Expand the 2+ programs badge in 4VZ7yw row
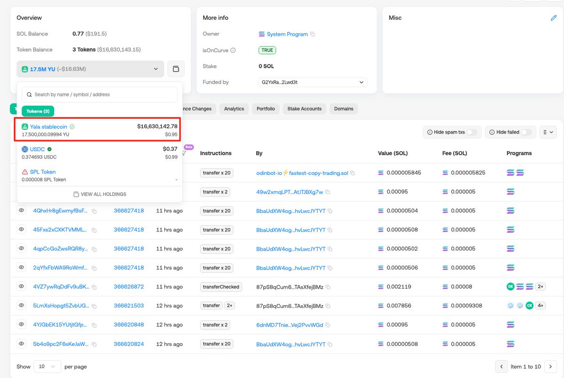Image resolution: width=564 pixels, height=378 pixels. 540,286
